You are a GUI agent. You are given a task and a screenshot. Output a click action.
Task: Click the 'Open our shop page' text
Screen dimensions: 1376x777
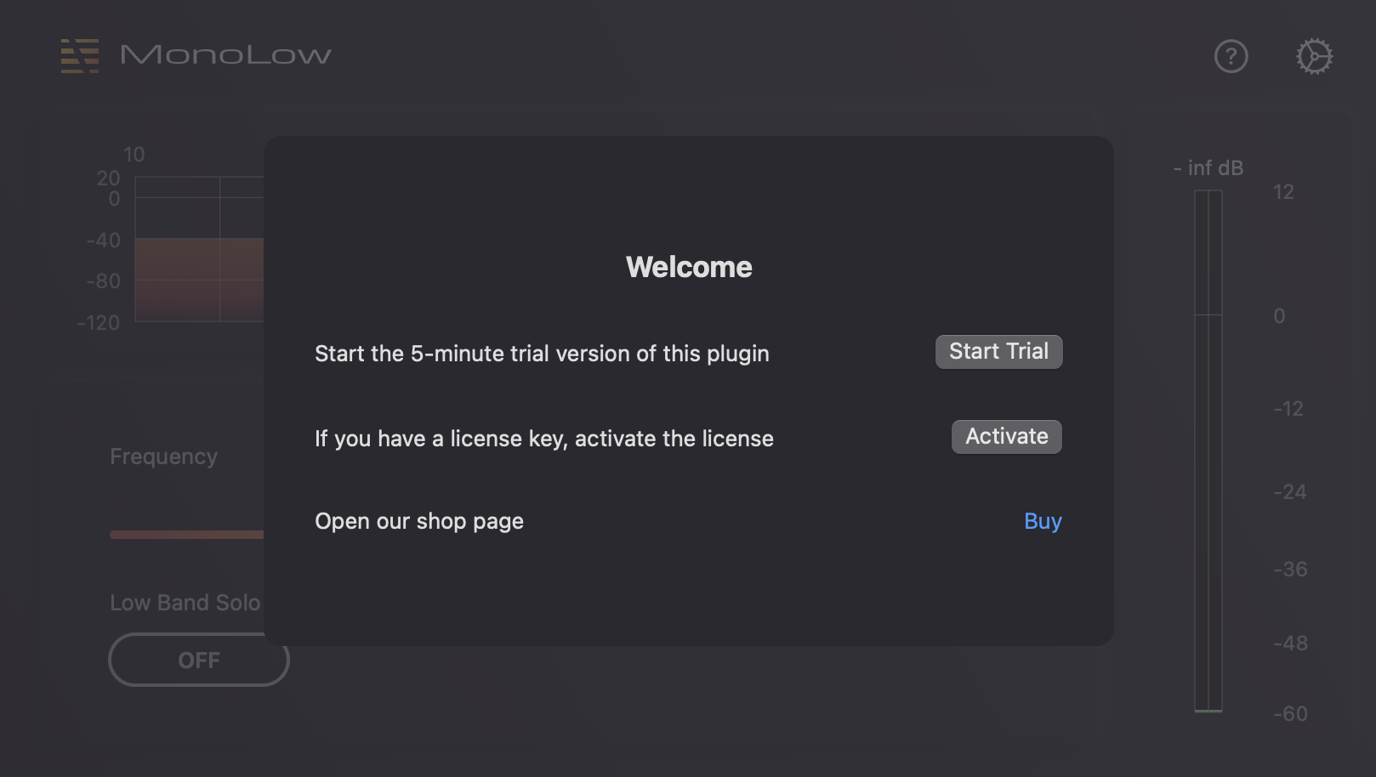click(419, 520)
